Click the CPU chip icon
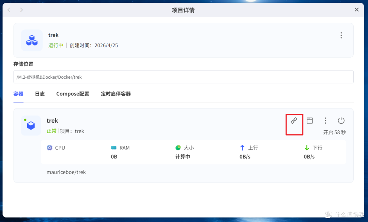Screen dimensions: 368x222 pos(49,148)
